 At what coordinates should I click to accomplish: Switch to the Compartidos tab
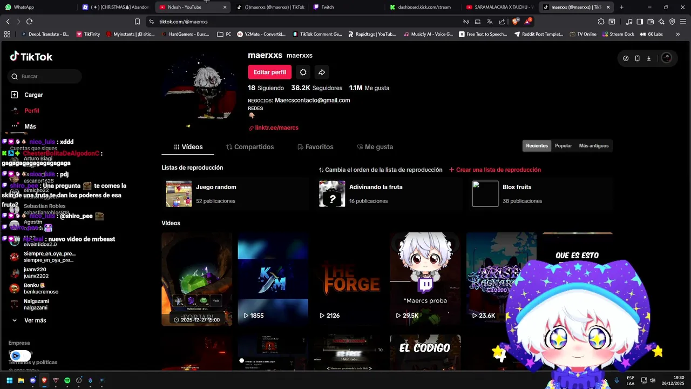tap(250, 147)
